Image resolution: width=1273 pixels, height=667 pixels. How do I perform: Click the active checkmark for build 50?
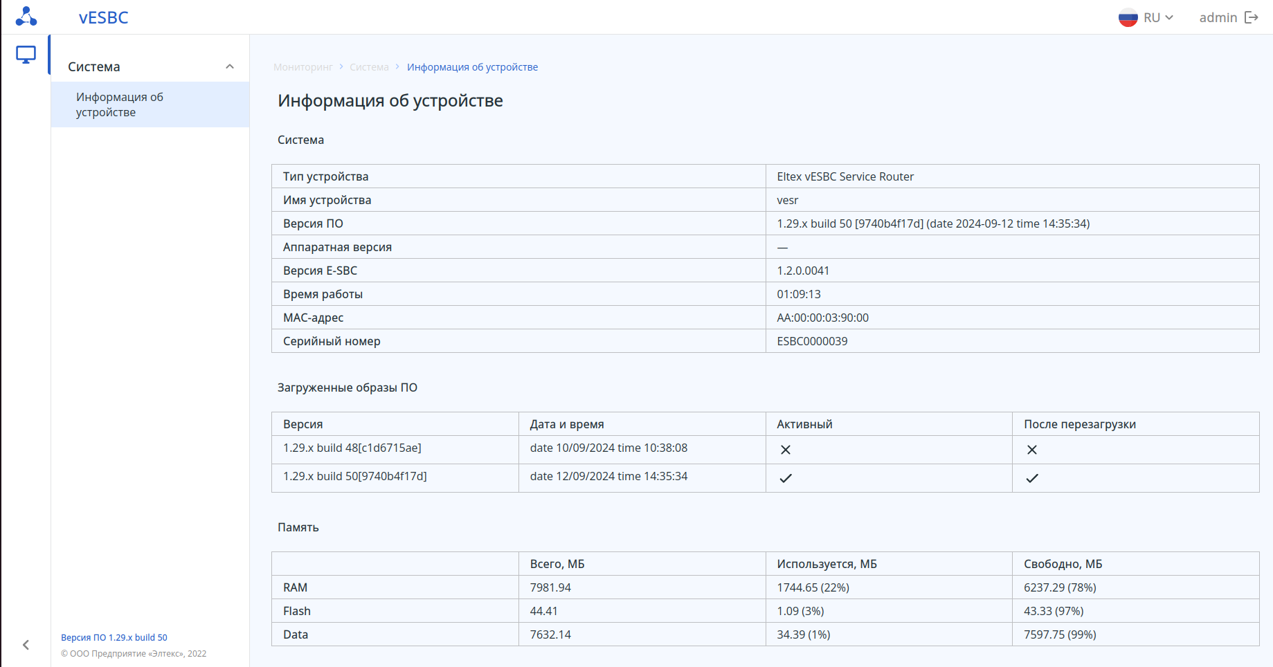pos(786,478)
